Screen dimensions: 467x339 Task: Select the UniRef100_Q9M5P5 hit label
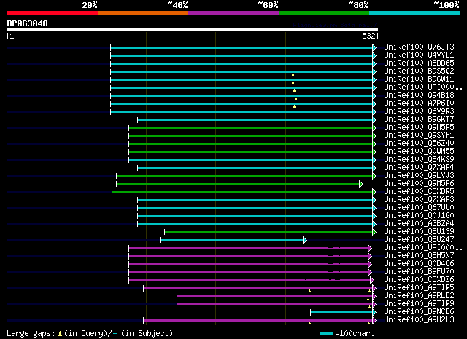[x=419, y=127]
